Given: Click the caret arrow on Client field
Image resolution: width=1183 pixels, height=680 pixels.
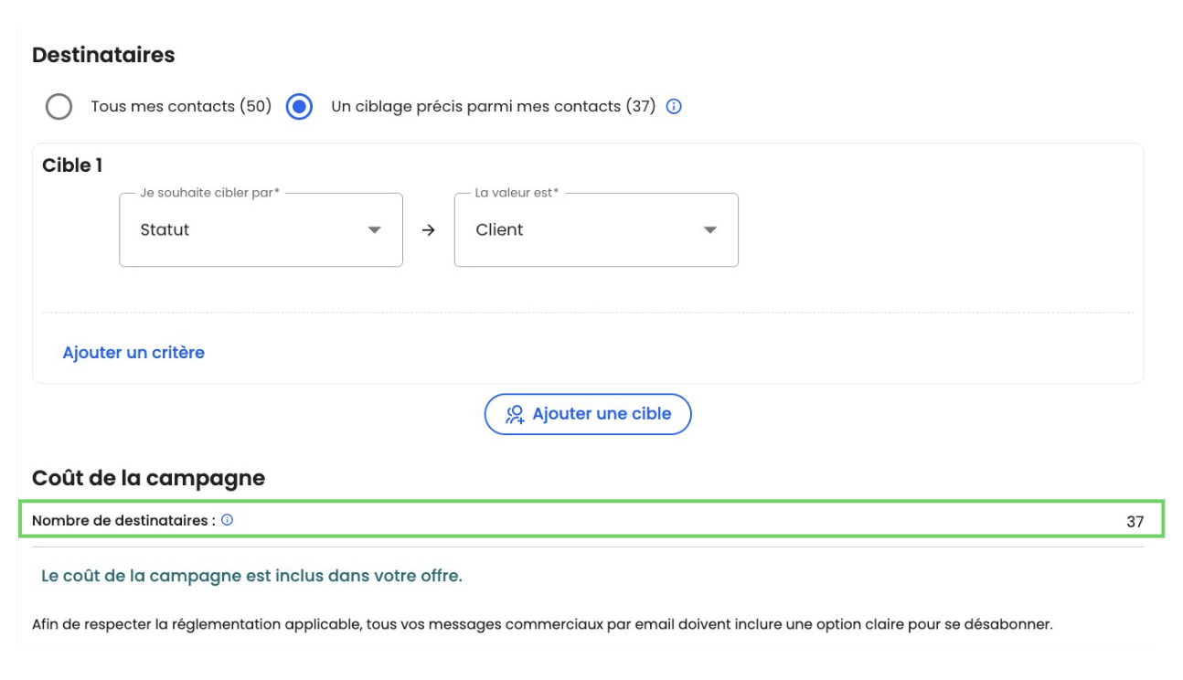Looking at the screenshot, I should pos(709,230).
